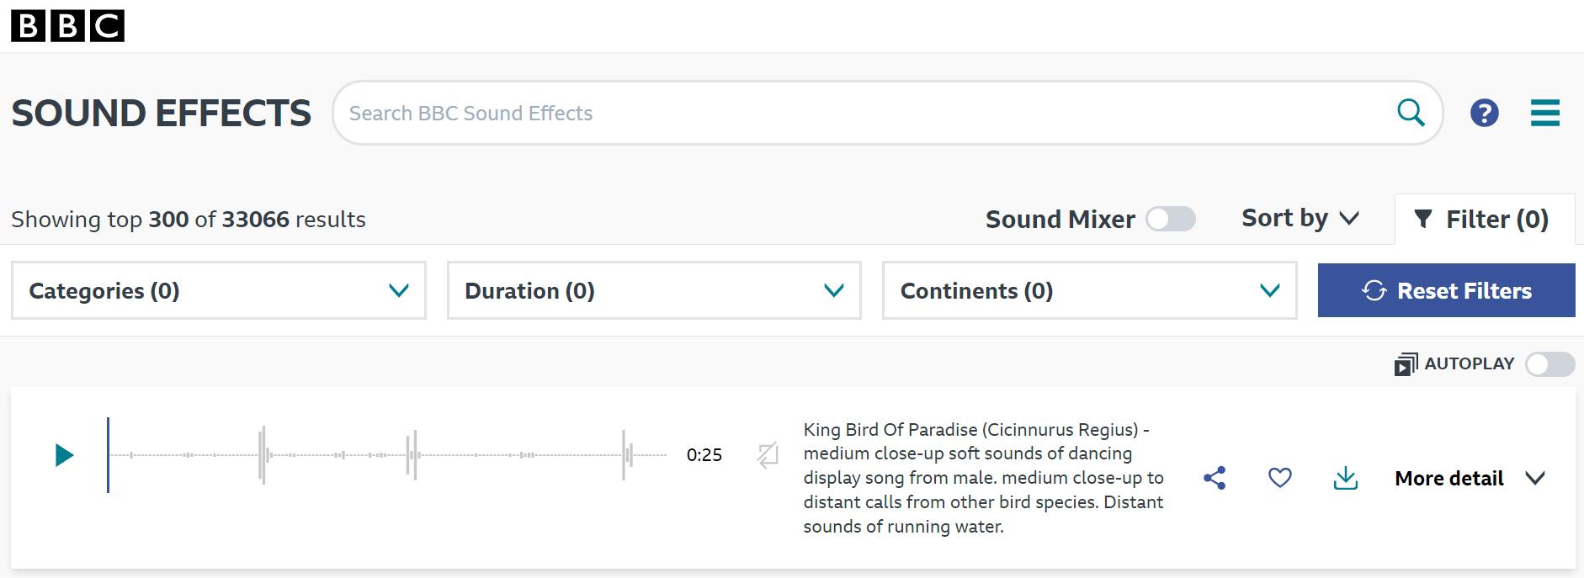Click the search magnifier icon
The height and width of the screenshot is (578, 1584).
coord(1411,112)
